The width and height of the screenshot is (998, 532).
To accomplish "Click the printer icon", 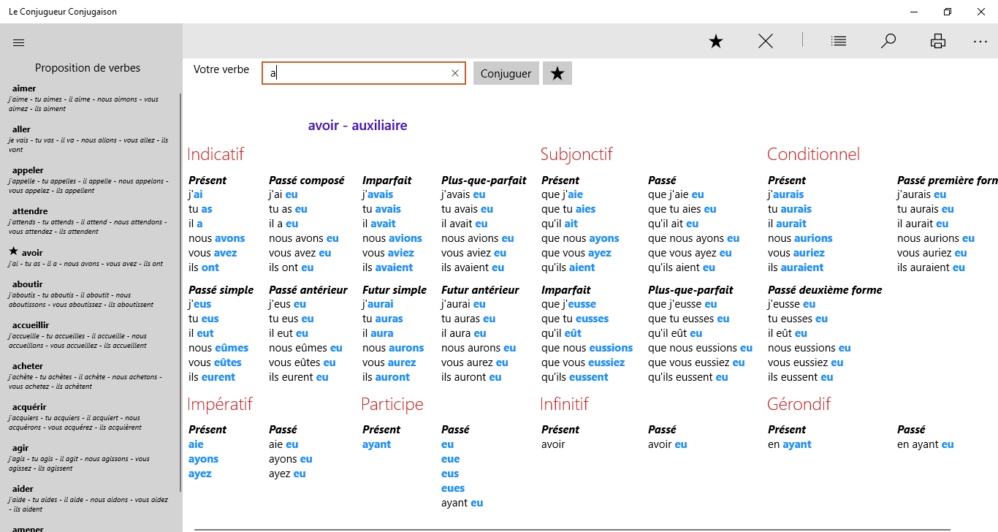I will (938, 42).
